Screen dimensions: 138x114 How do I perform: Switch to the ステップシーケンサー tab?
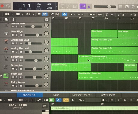click(x=82, y=95)
